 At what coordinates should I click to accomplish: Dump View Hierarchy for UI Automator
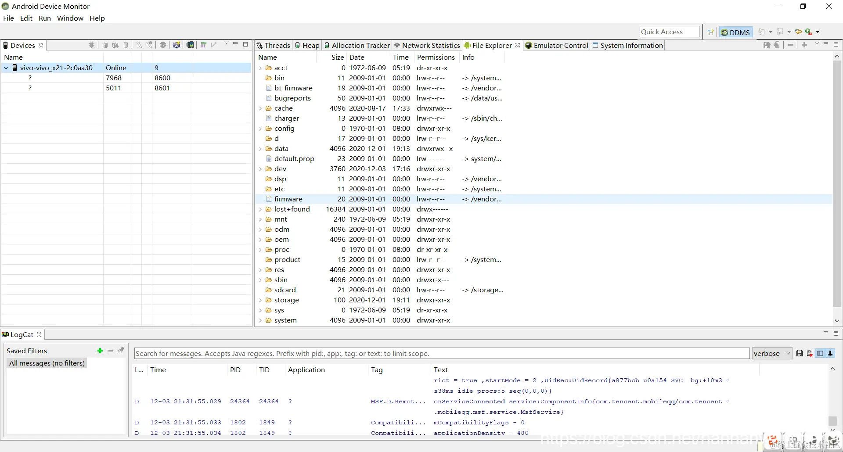[190, 45]
